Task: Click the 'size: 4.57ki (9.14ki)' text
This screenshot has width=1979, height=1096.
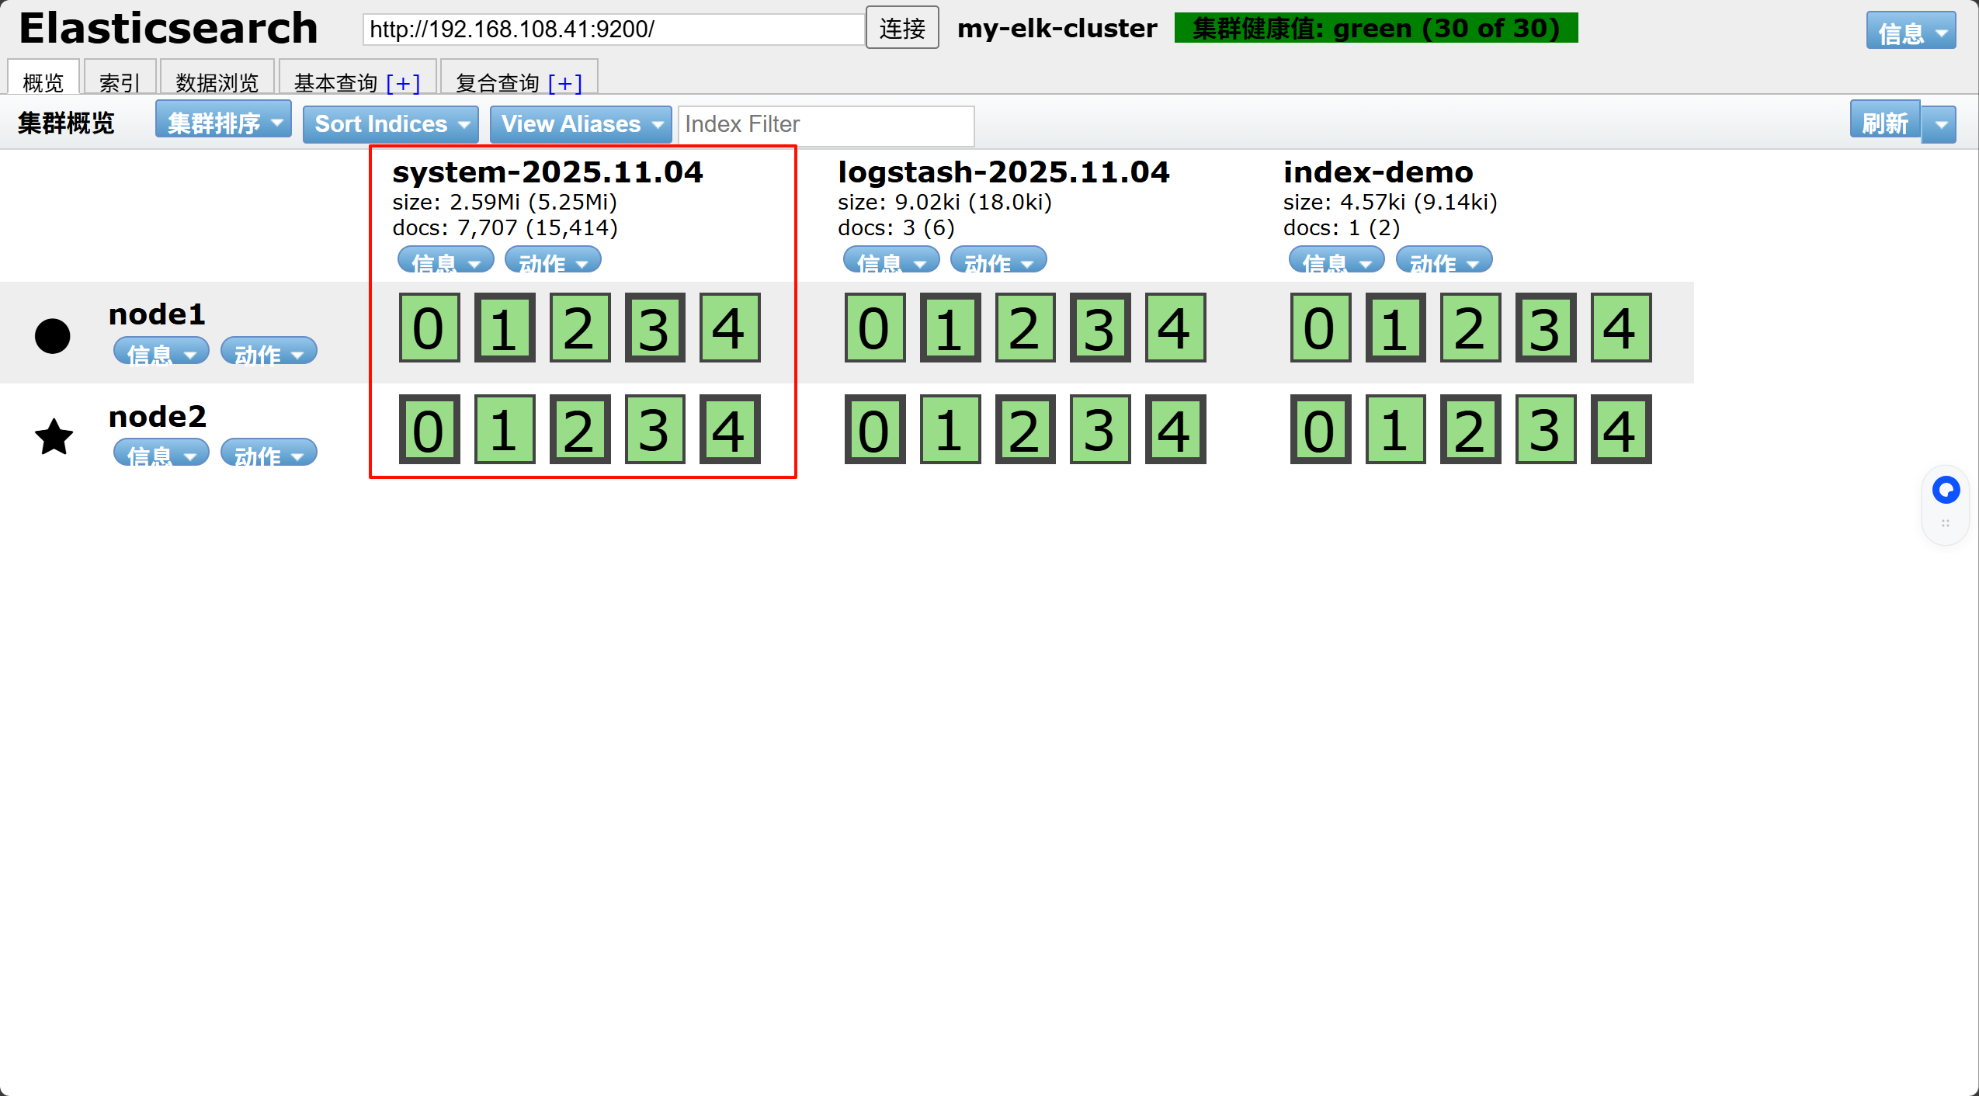Action: [x=1391, y=203]
